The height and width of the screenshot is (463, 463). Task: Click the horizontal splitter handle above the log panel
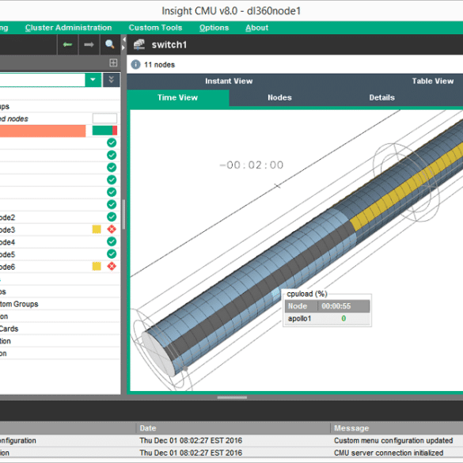pyautogui.click(x=232, y=397)
